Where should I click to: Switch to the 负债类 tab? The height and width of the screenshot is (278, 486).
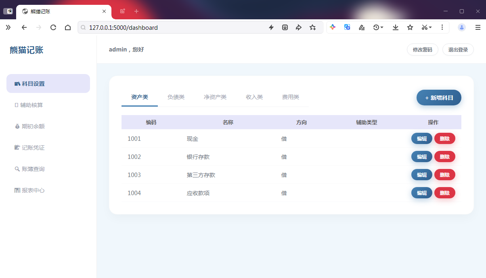(x=176, y=97)
